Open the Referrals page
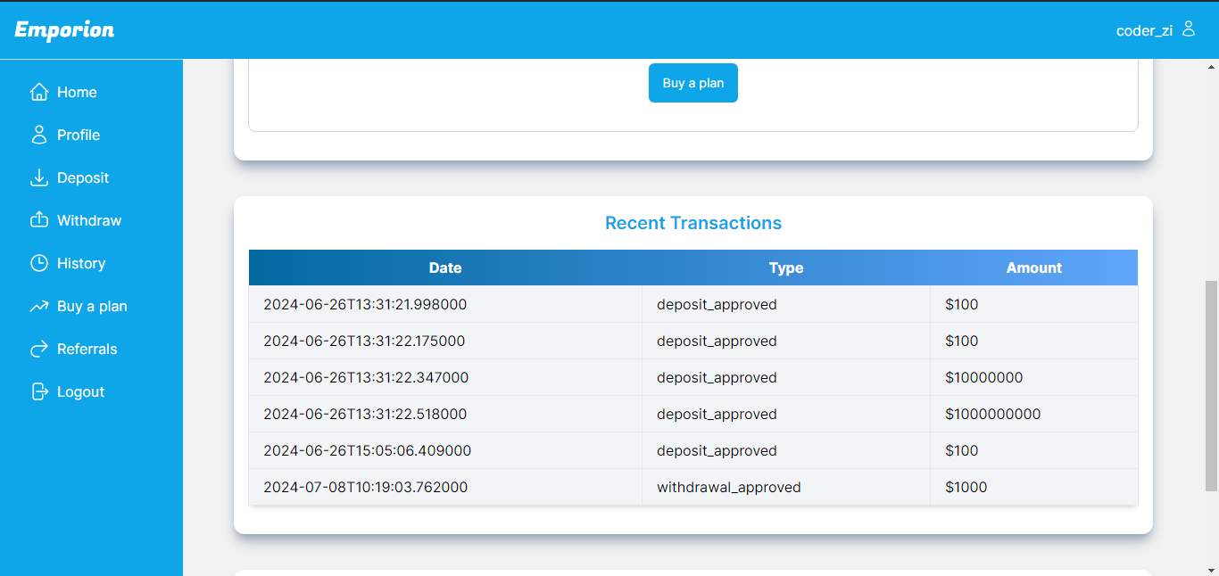1219x576 pixels. click(87, 349)
